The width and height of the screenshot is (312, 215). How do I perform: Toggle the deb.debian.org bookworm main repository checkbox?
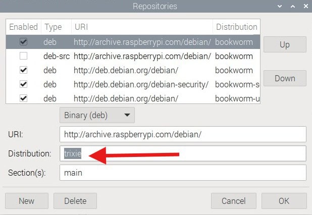(x=23, y=70)
